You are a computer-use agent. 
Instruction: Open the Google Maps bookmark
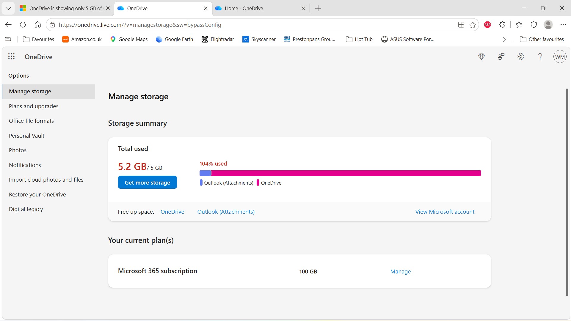point(129,39)
